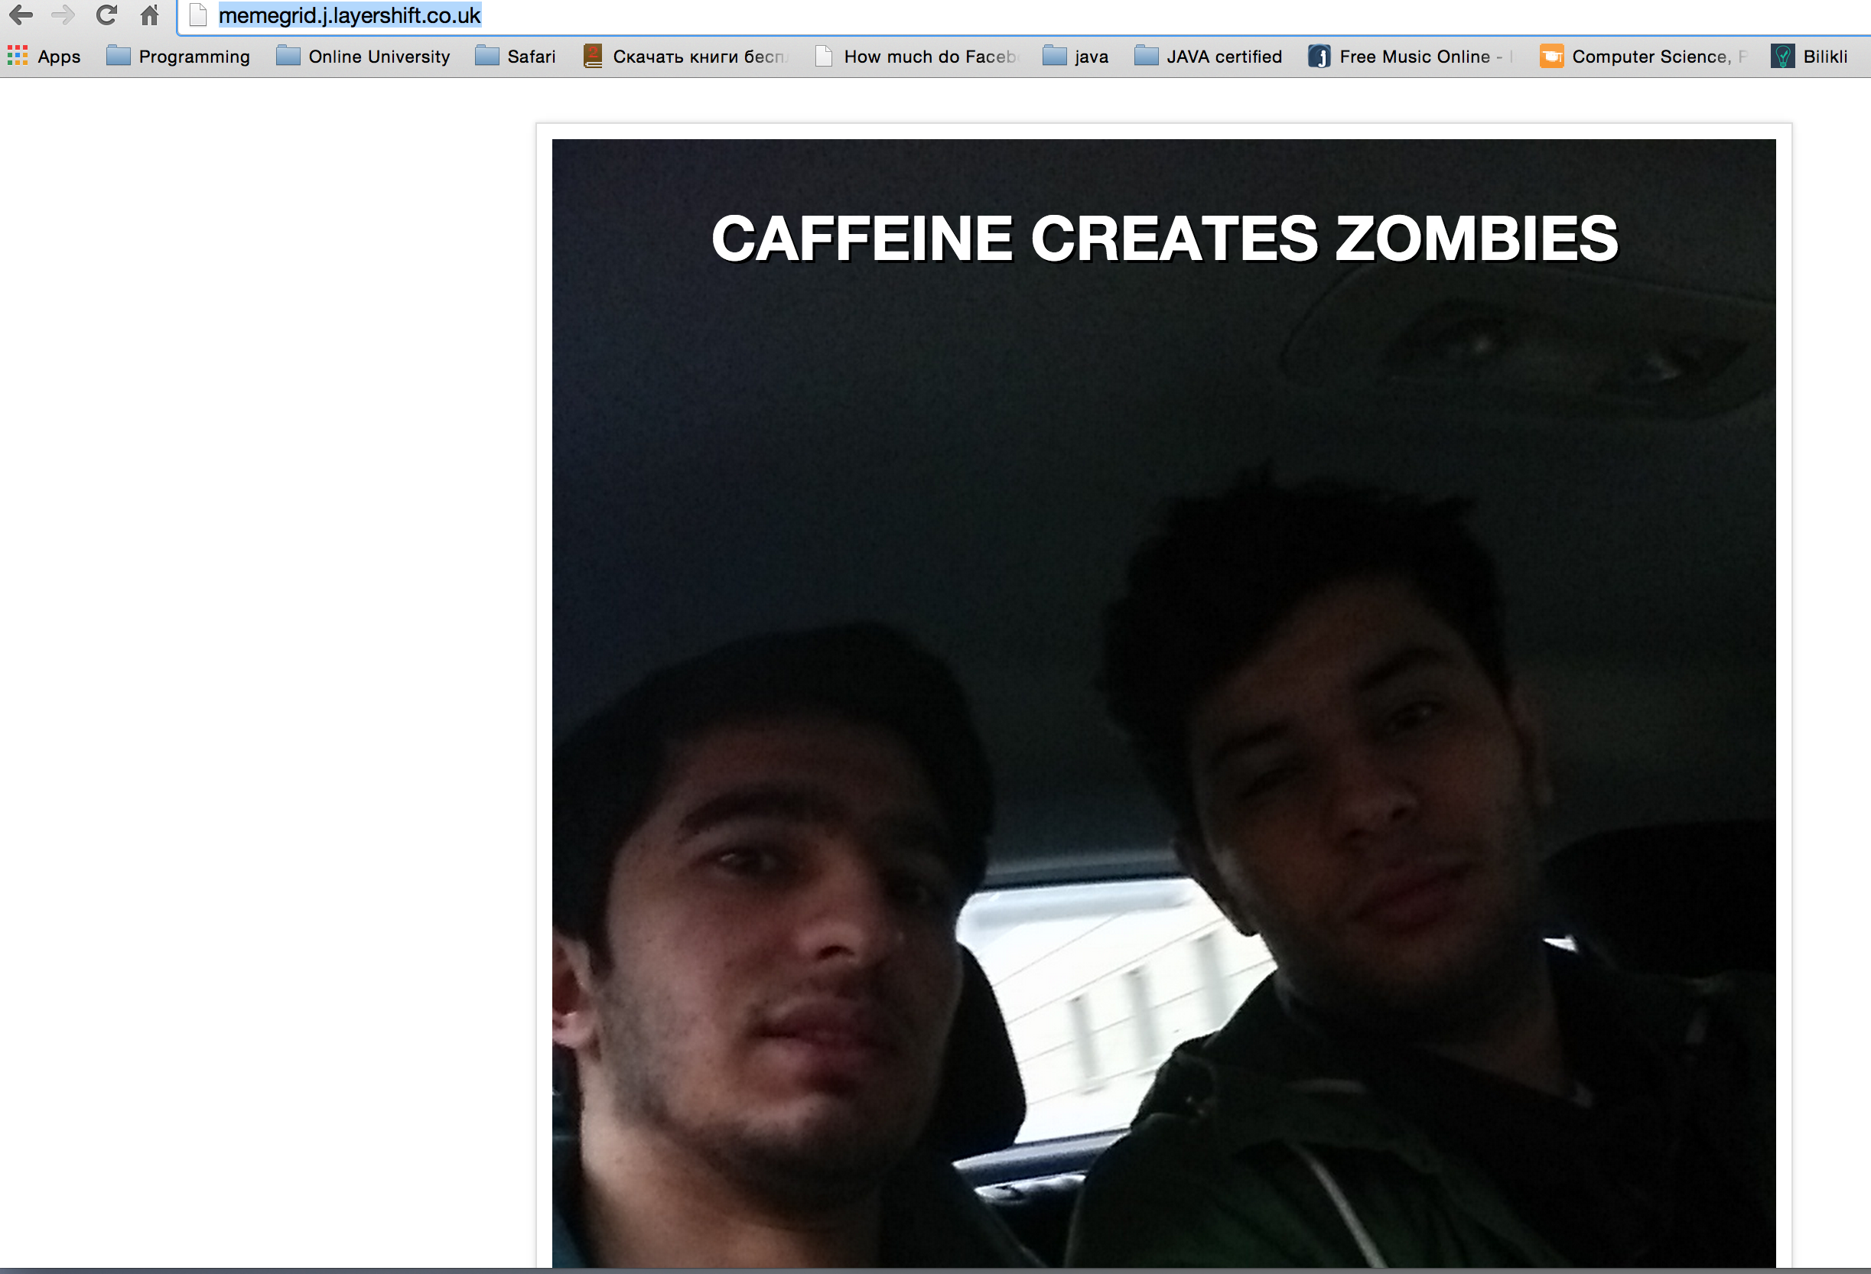1871x1274 pixels.
Task: Reload the current page
Action: [x=106, y=15]
